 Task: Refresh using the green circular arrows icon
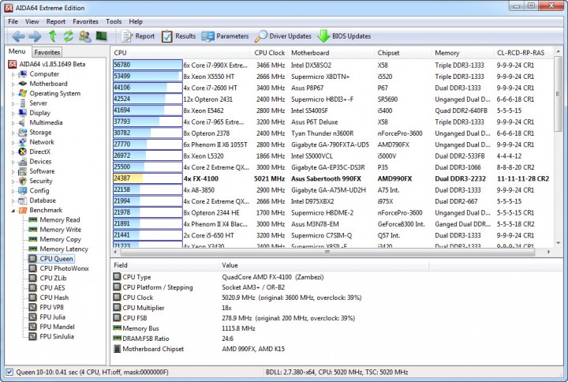69,36
